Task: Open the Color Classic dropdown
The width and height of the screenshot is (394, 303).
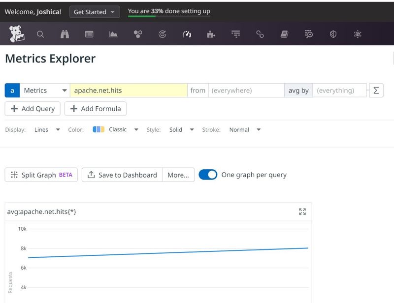Action: [116, 129]
